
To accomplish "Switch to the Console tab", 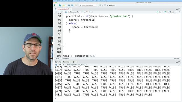I will tap(58, 62).
